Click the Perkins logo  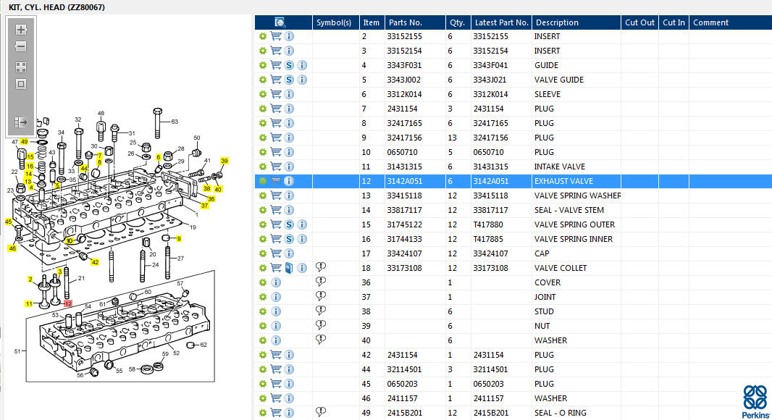tap(755, 402)
